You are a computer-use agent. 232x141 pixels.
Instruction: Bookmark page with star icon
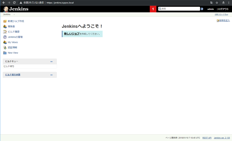[217, 3]
